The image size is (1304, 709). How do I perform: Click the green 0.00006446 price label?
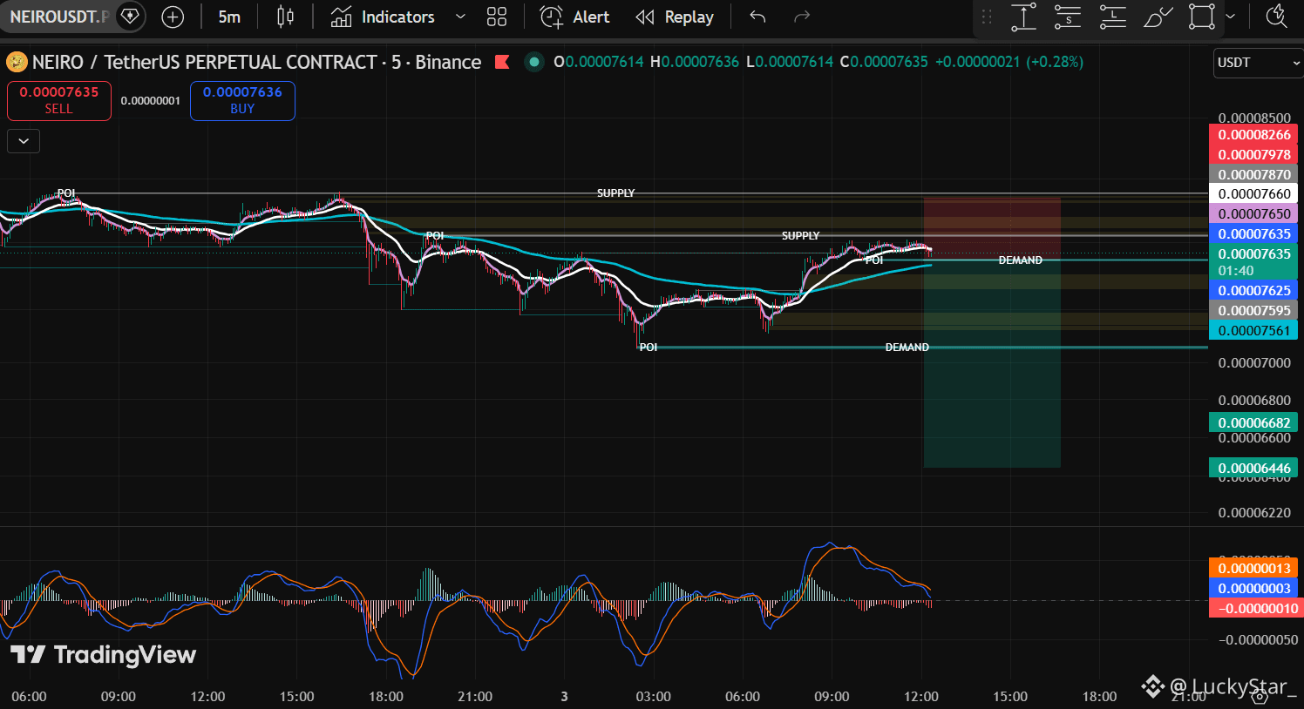pyautogui.click(x=1253, y=469)
